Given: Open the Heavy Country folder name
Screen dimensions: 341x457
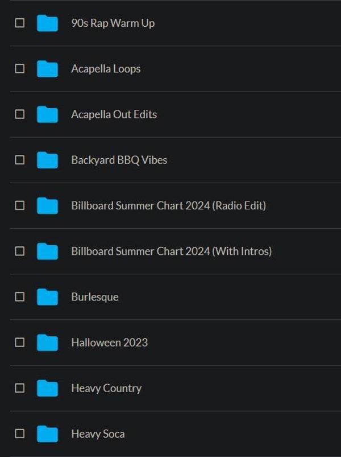Looking at the screenshot, I should 106,388.
